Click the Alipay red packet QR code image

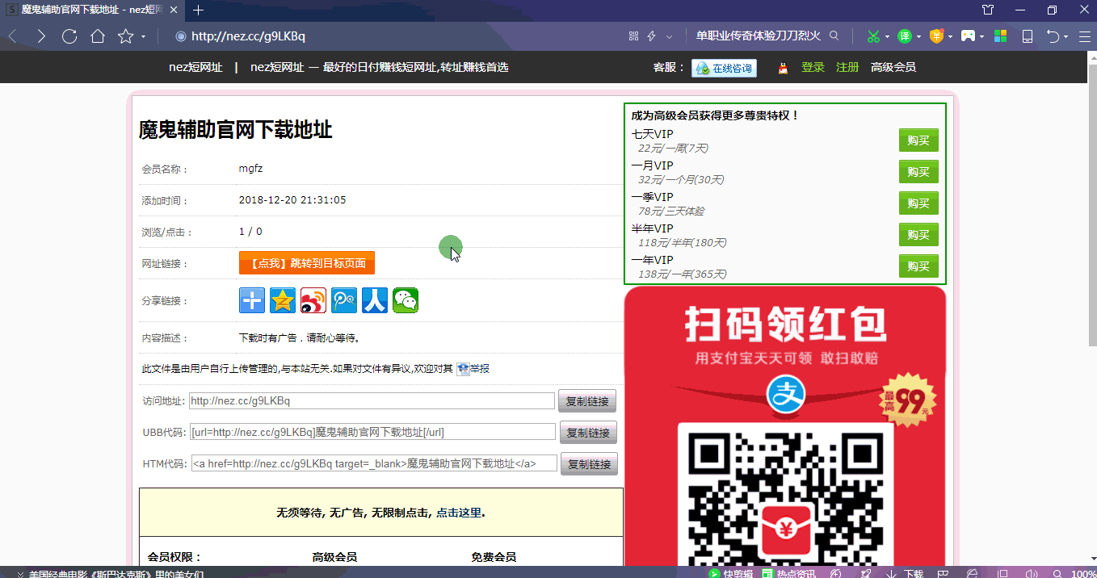(x=785, y=428)
